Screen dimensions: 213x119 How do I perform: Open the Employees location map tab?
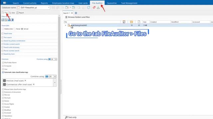[x=63, y=3]
